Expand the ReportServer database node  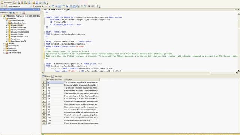point(7,39)
